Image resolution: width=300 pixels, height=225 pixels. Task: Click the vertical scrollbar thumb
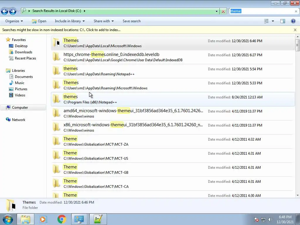point(298,45)
